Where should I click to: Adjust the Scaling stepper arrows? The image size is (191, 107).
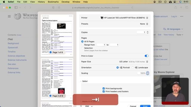click(148, 73)
